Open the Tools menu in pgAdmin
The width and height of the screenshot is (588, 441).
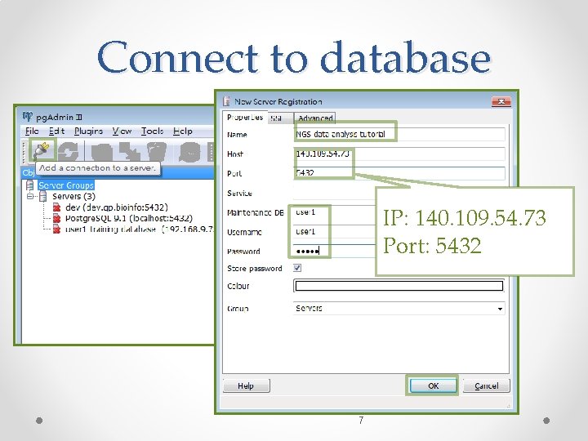pyautogui.click(x=152, y=131)
